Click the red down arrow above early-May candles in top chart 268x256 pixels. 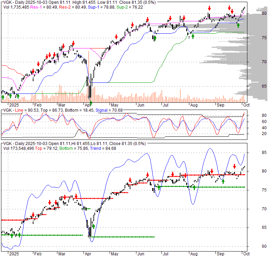pos(116,36)
